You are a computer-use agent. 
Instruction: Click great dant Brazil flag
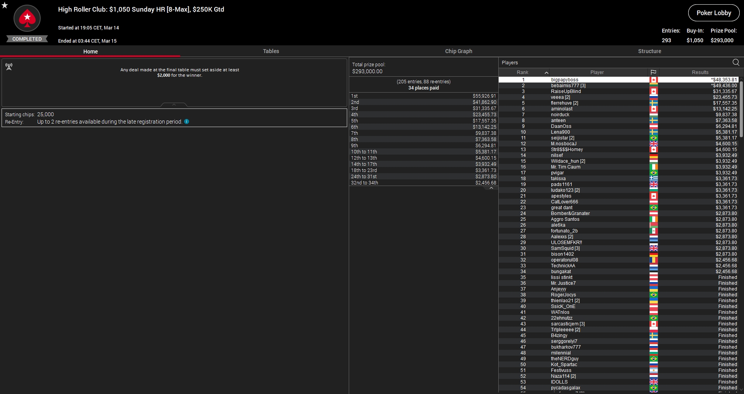pyautogui.click(x=654, y=208)
